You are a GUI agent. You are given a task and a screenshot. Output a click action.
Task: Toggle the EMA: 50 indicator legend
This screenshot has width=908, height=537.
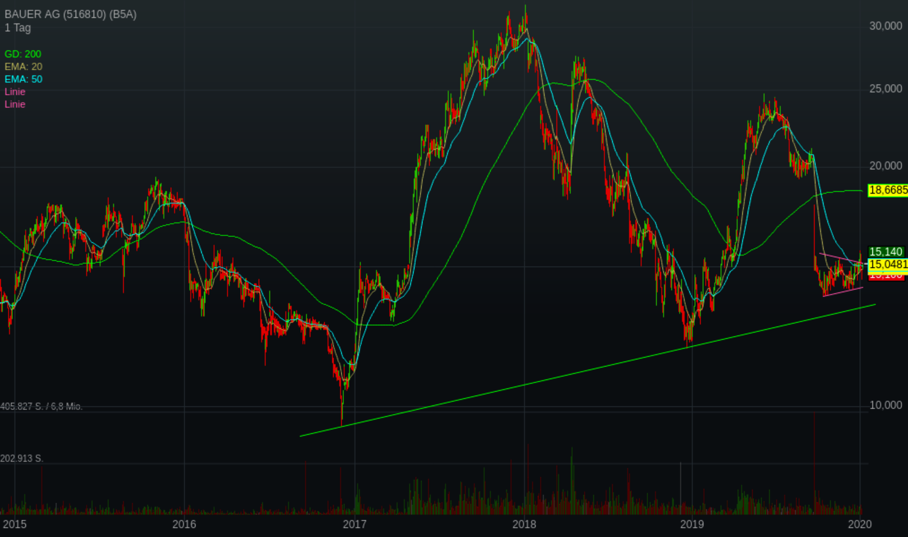click(x=23, y=79)
